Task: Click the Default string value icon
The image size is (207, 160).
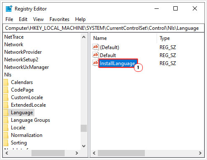Action: point(96,55)
